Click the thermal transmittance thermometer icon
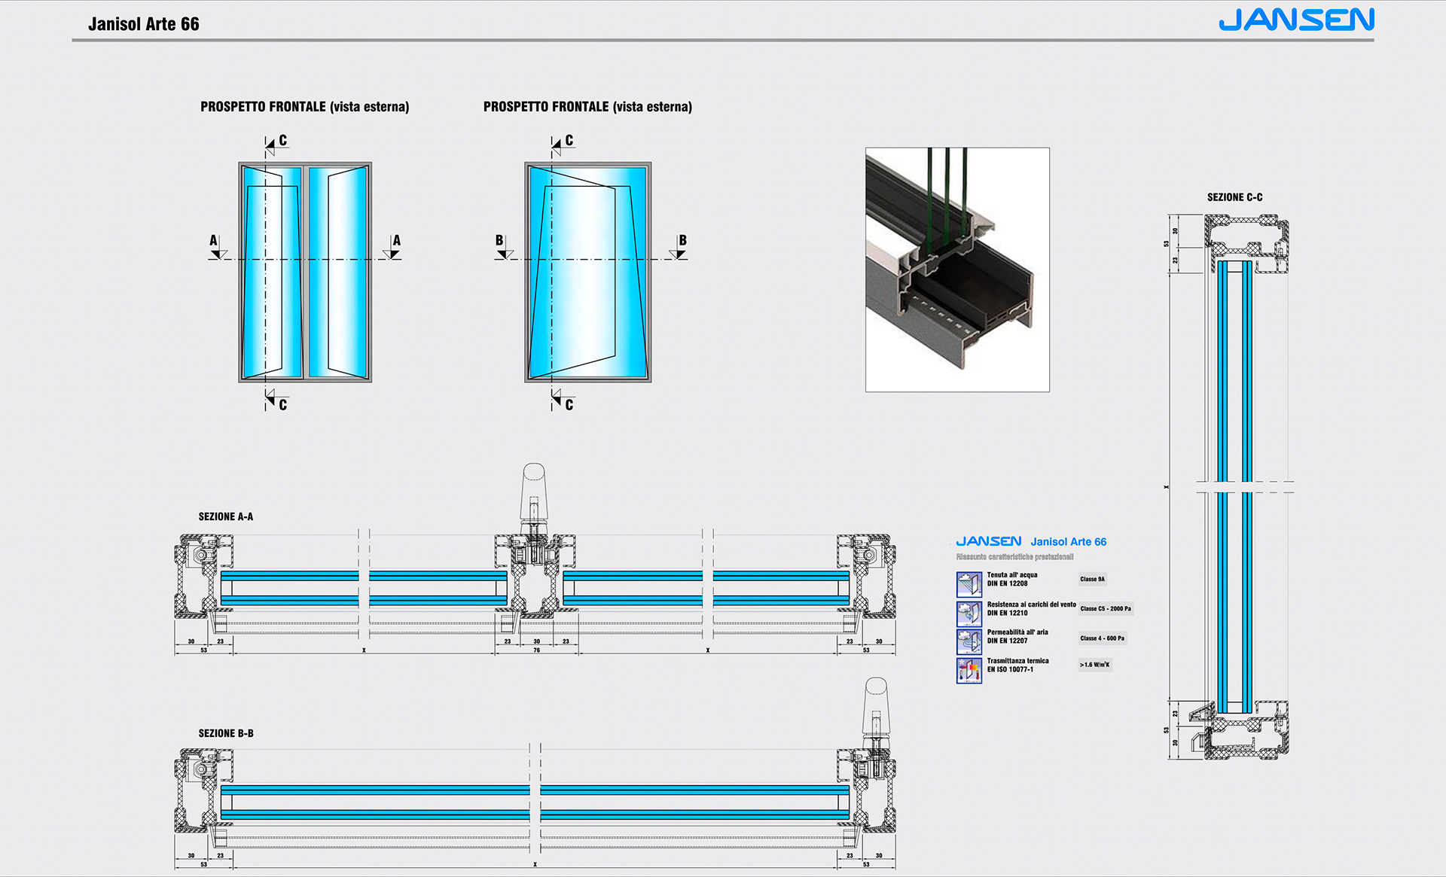1446x877 pixels. pos(969,670)
